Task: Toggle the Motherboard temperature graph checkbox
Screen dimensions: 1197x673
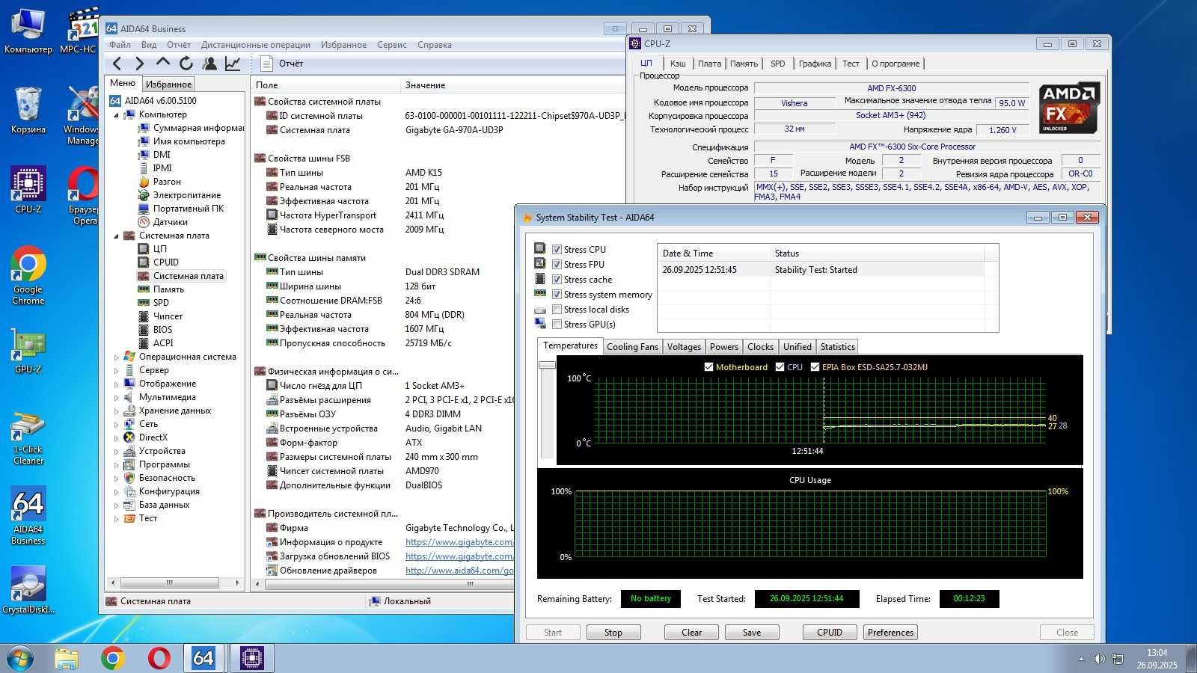Action: tap(708, 367)
